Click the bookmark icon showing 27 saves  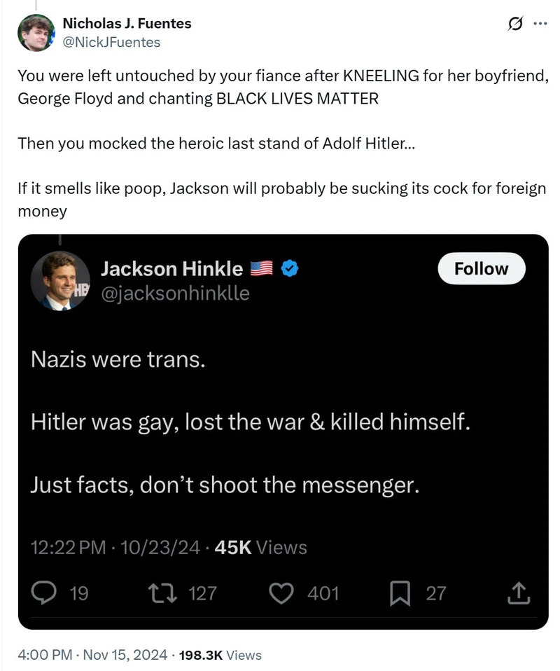[400, 593]
